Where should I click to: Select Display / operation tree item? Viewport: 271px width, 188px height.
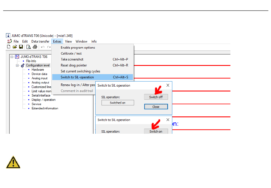pos(44,100)
